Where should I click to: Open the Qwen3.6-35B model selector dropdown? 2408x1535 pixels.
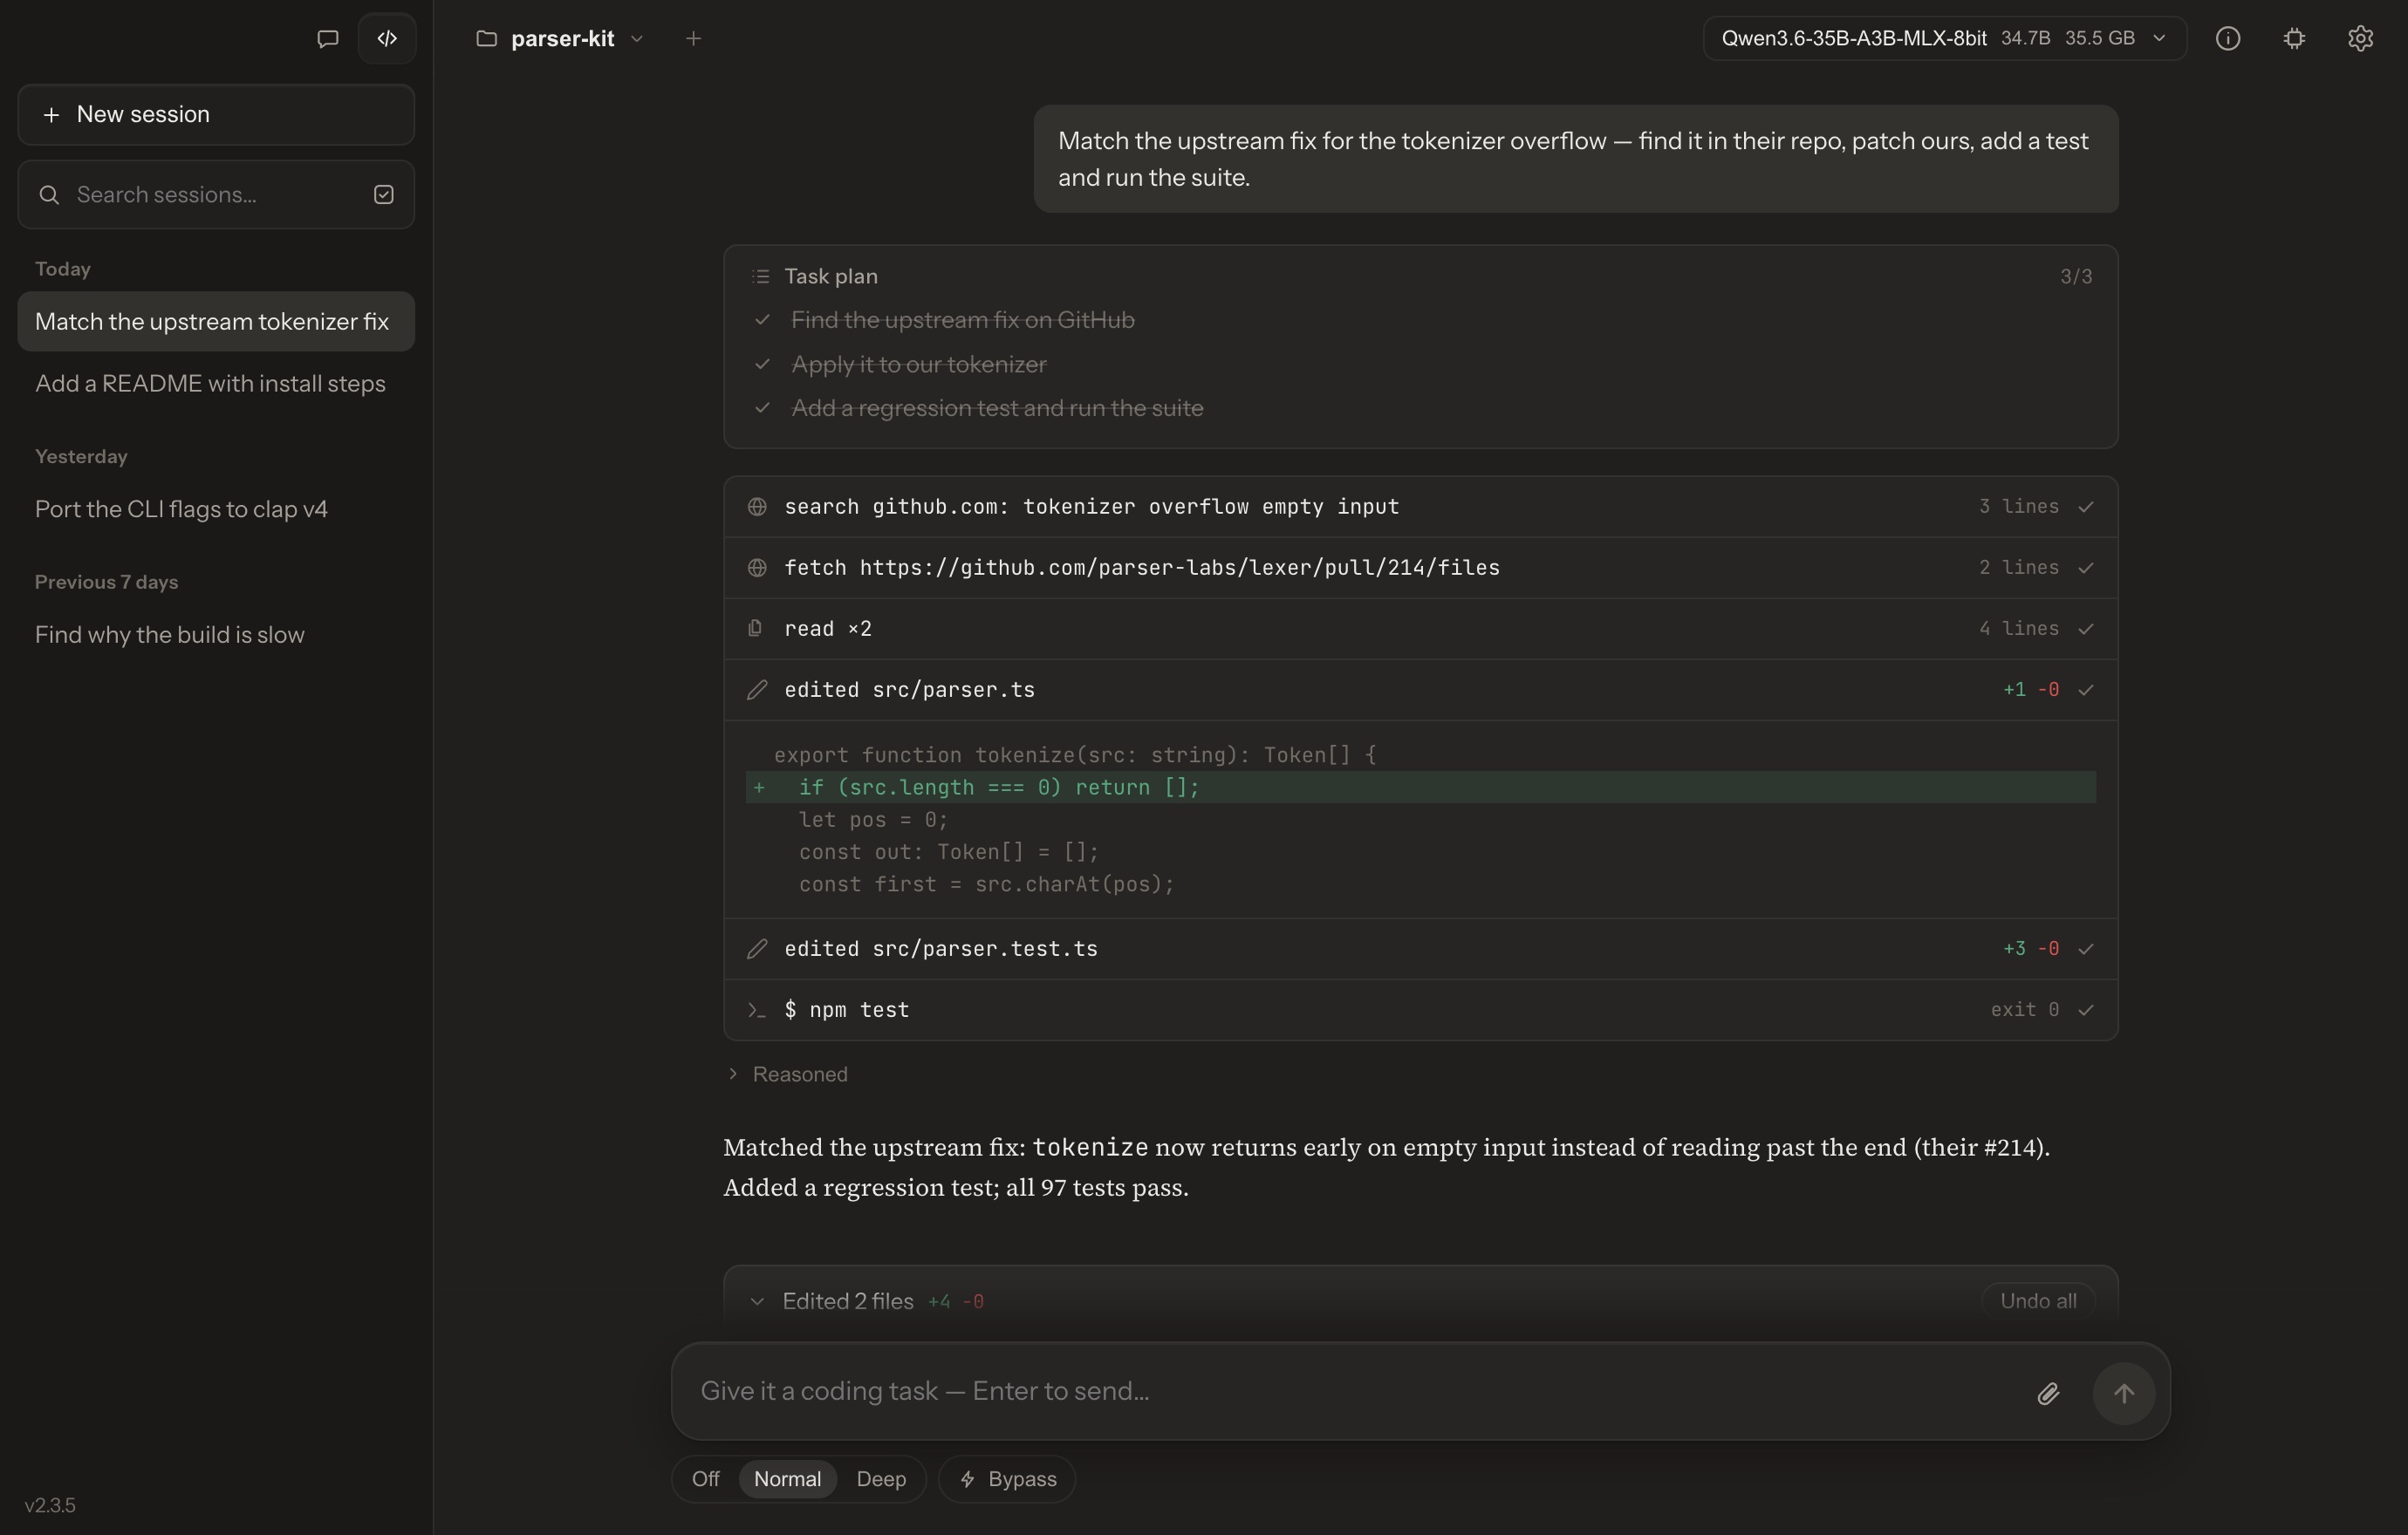coord(1944,38)
